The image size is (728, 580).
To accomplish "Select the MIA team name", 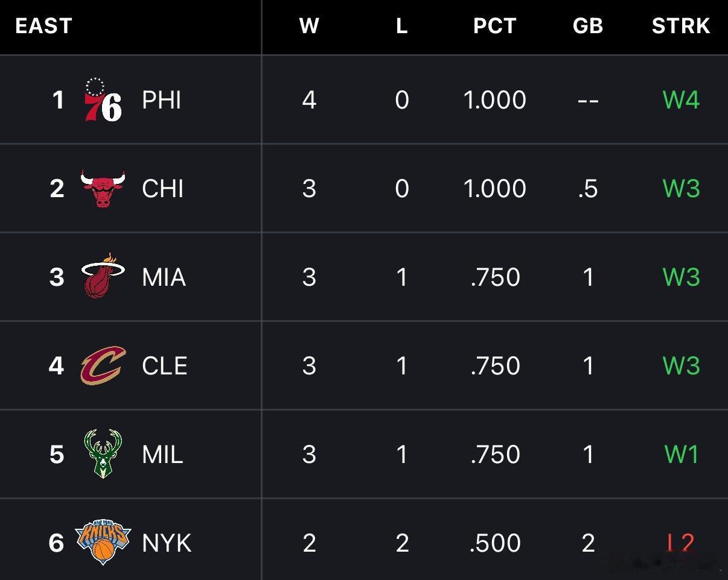I will pos(164,277).
